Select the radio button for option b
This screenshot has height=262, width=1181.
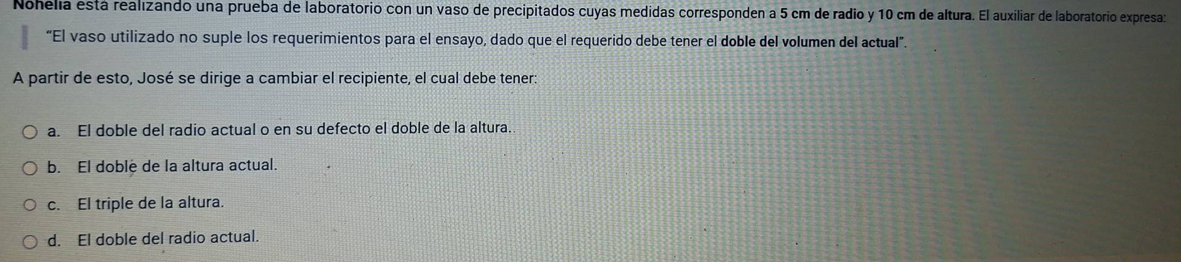coord(30,168)
